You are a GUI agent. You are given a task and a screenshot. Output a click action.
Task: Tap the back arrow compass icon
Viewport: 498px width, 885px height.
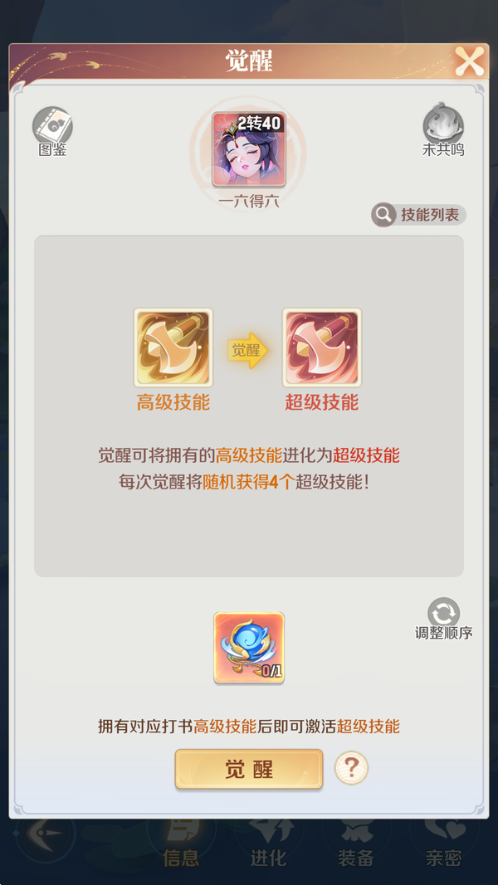pos(45,835)
